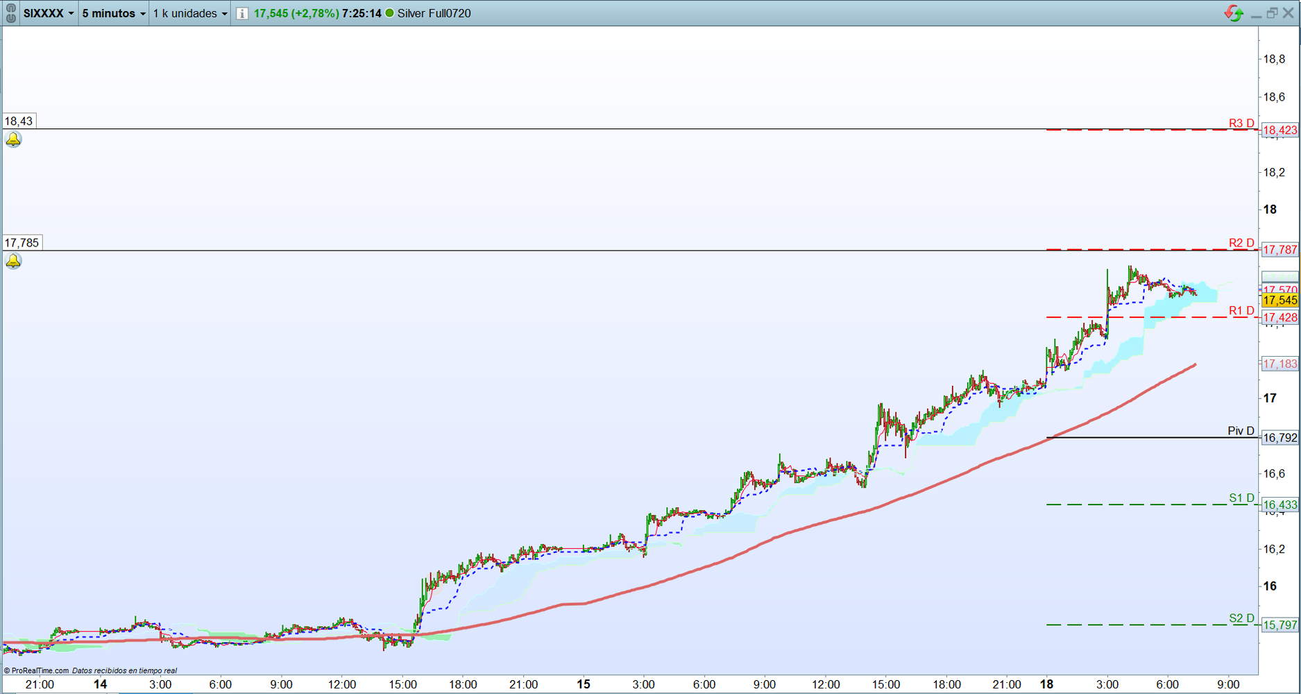Click the 16,2 price axis label
The height and width of the screenshot is (694, 1301).
click(x=1274, y=548)
